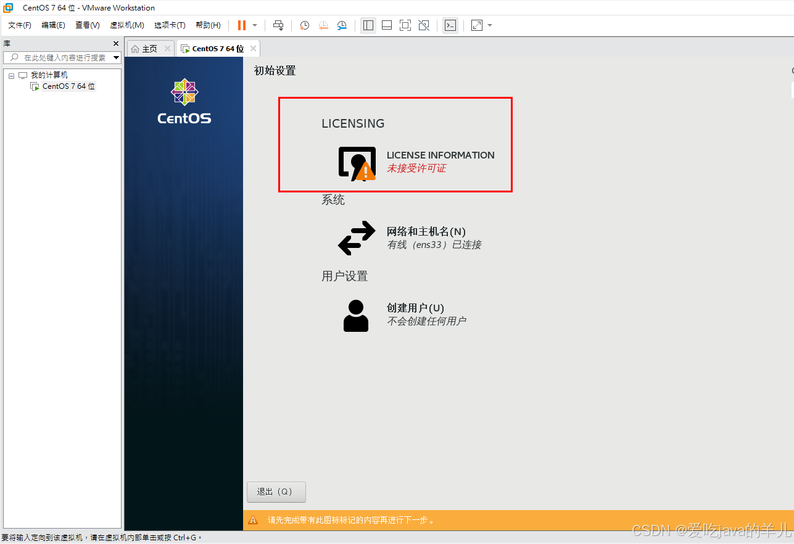The image size is (794, 544).
Task: Click the VMware Workstation title bar icon
Action: point(8,7)
